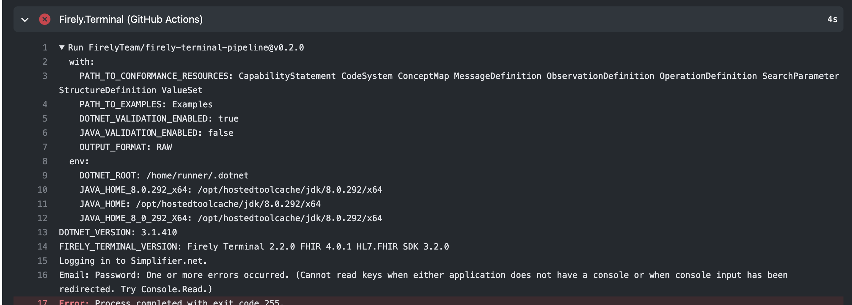The width and height of the screenshot is (852, 305).
Task: Click the 'with:' log line
Action: click(x=82, y=62)
